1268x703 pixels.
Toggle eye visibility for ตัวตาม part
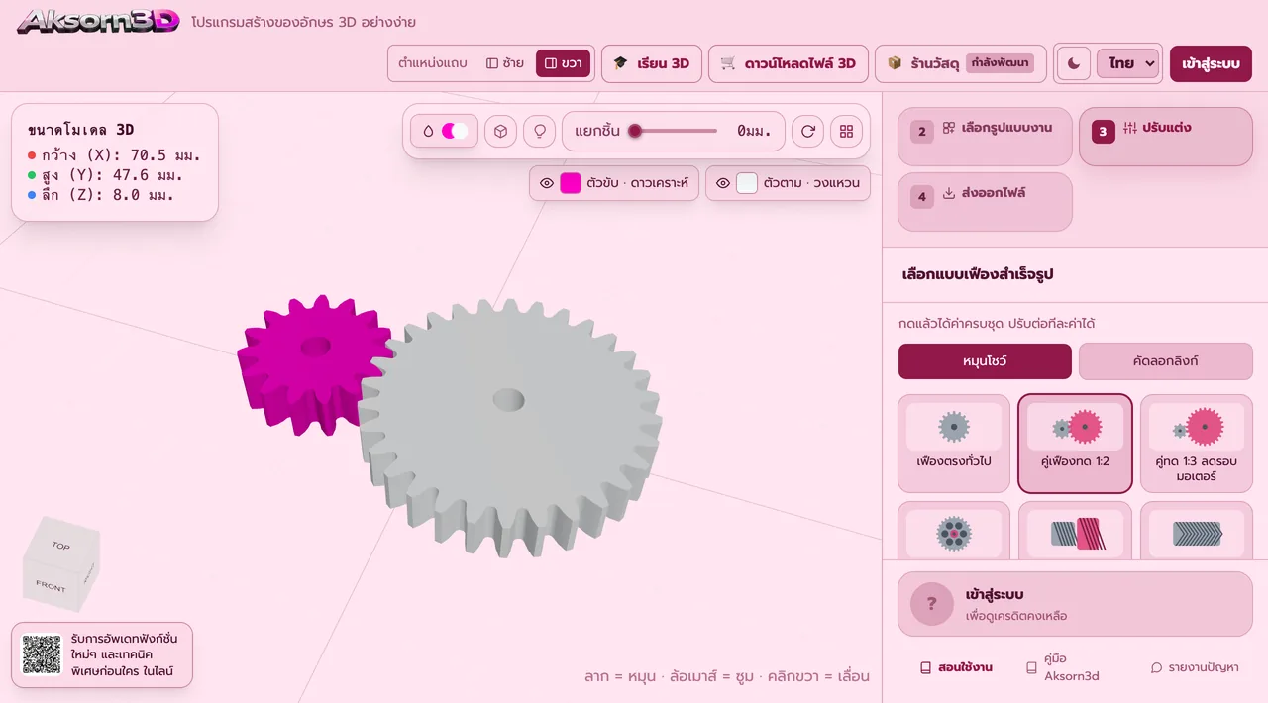[x=723, y=183]
